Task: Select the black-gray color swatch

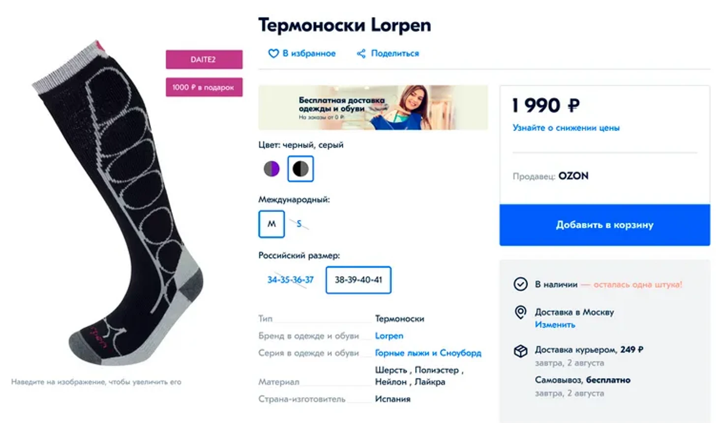Action: coord(300,169)
